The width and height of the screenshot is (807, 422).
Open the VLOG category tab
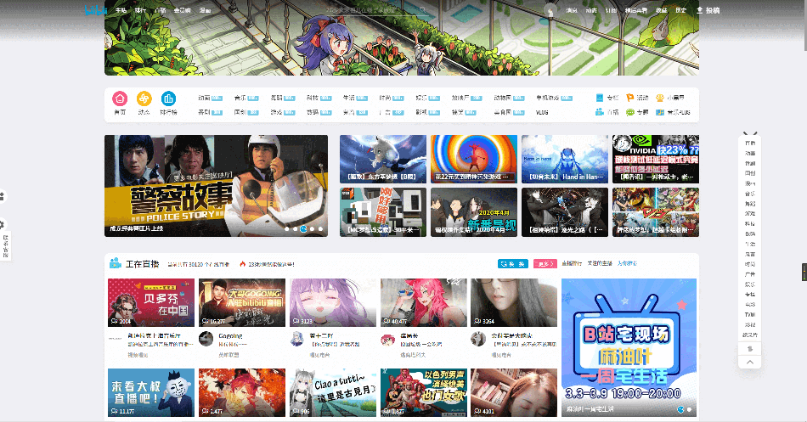tap(542, 112)
